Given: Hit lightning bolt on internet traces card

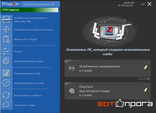Looking at the screenshot, I should pyautogui.click(x=146, y=90).
